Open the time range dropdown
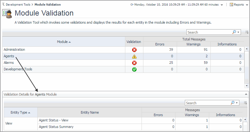 221,5
